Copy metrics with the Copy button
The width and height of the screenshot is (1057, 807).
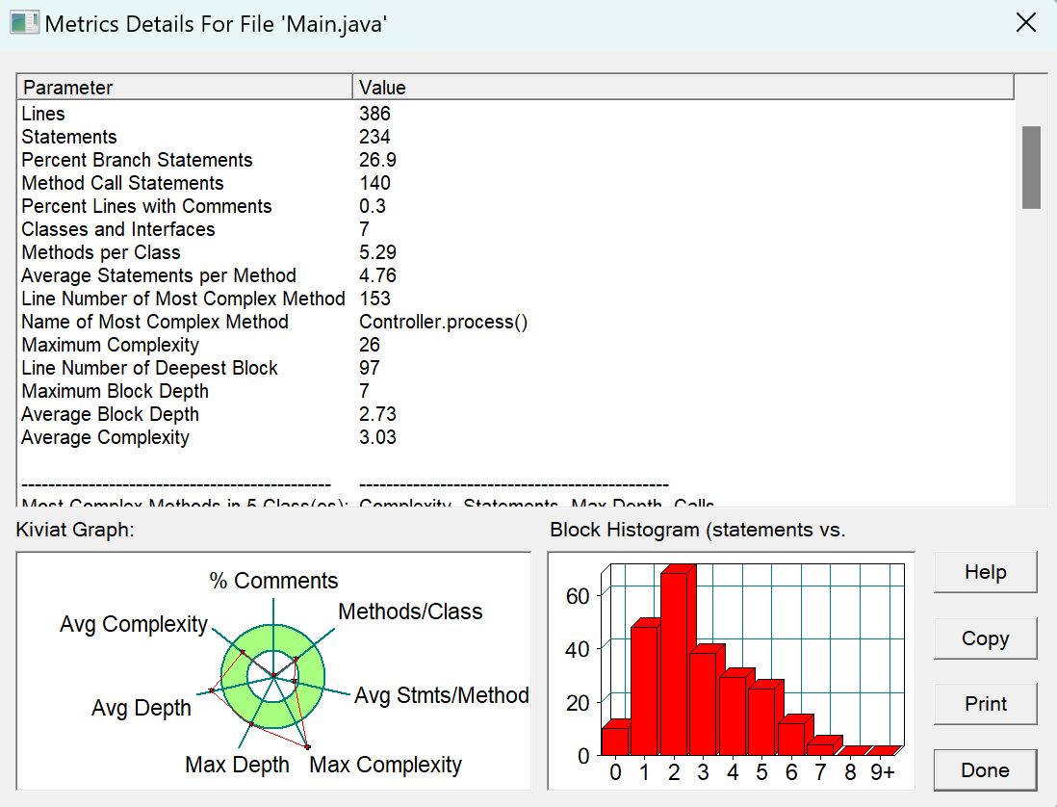pos(985,638)
